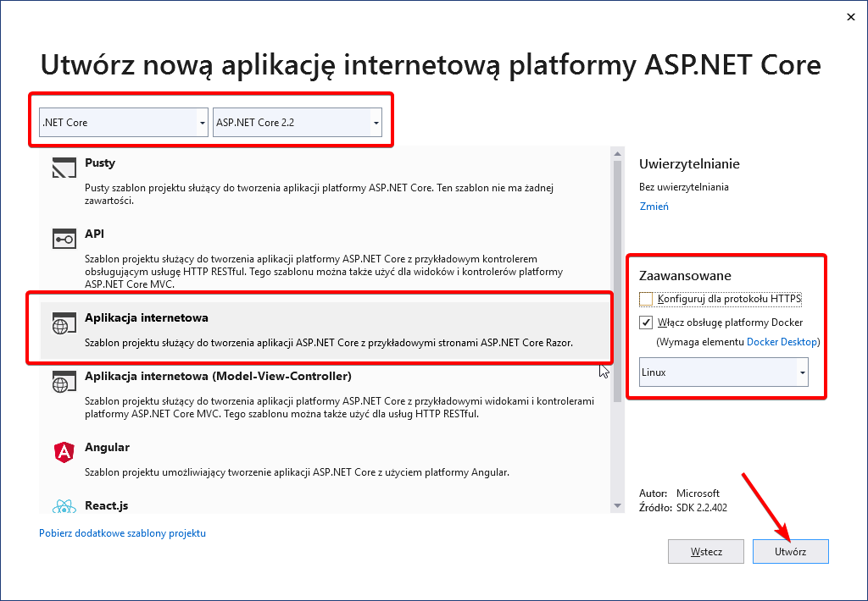Select Aplikacja internetowa (Model-View-Controller) template
The width and height of the screenshot is (868, 601).
(218, 376)
